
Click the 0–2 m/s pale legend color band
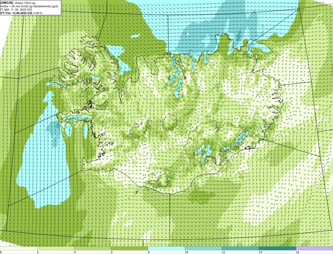tap(18, 248)
